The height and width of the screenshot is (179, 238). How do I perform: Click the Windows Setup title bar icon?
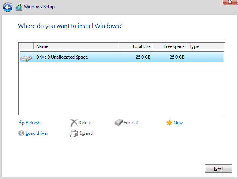[x=19, y=7]
